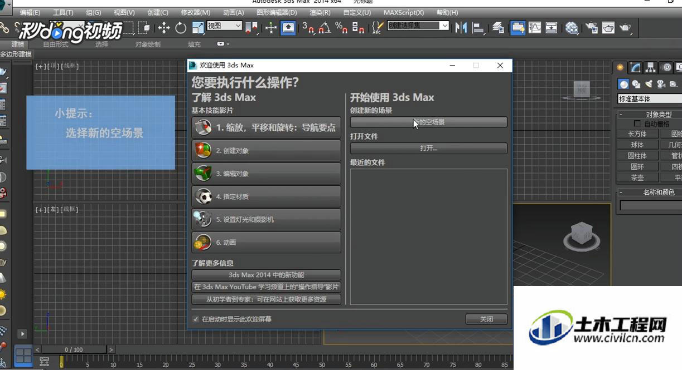Select the Scale transform tool
This screenshot has height=370, width=682.
[x=198, y=27]
